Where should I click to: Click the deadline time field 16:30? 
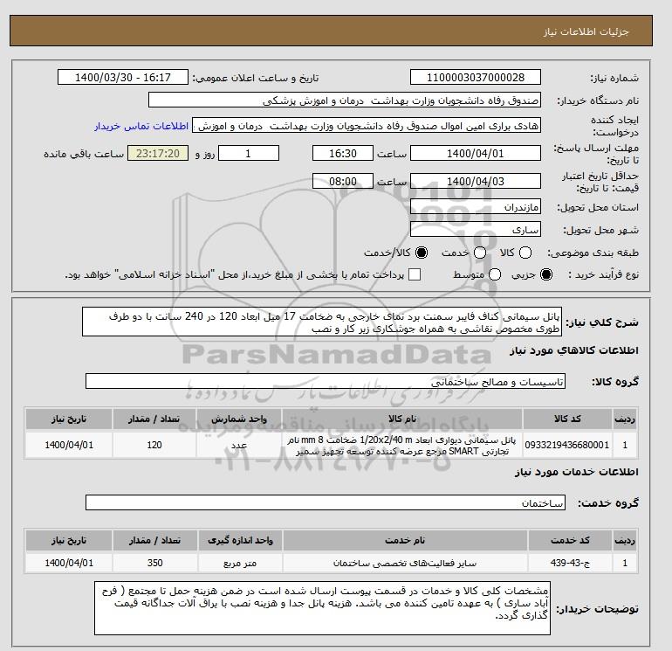click(343, 153)
